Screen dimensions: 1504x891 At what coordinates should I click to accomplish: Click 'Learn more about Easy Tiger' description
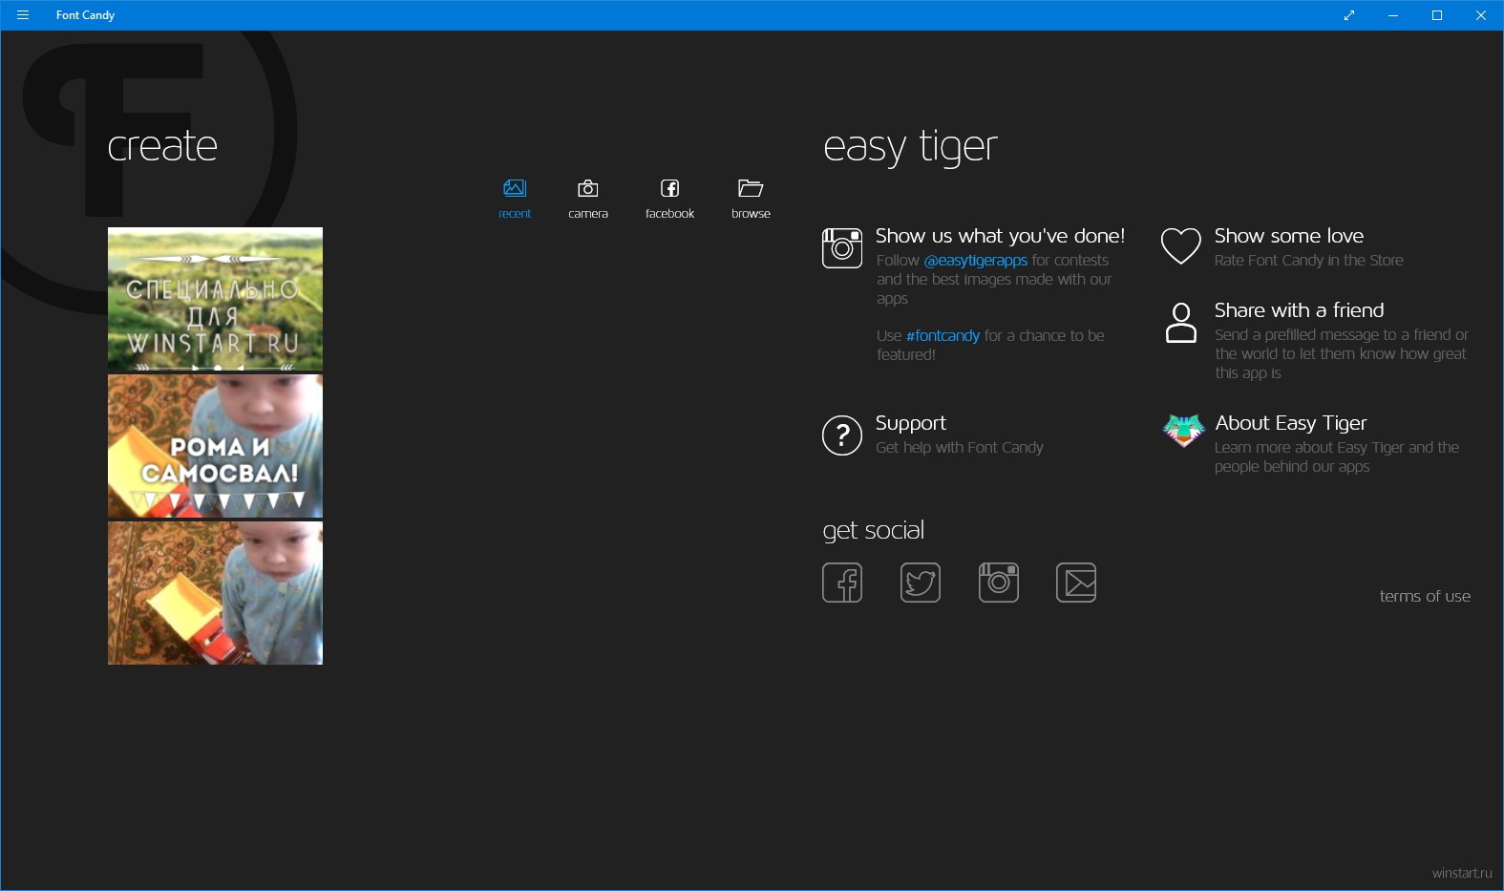(1337, 456)
